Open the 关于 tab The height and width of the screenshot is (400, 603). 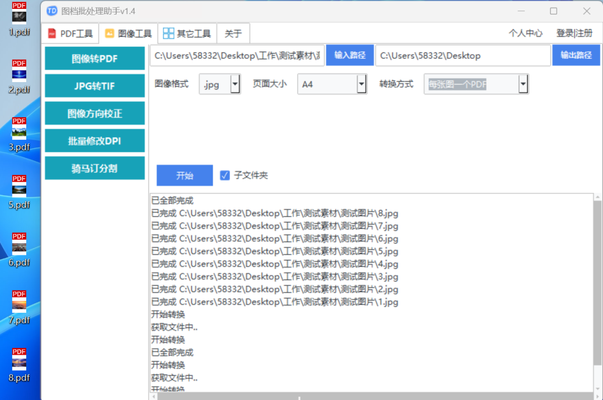pyautogui.click(x=233, y=34)
